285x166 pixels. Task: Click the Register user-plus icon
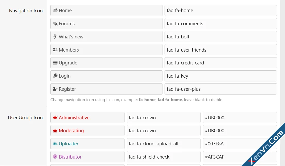click(55, 89)
